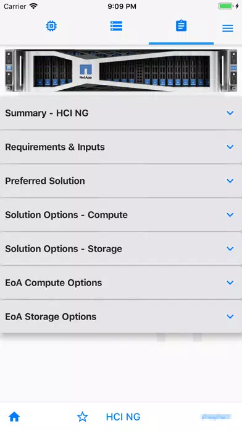The image size is (242, 431).
Task: Tap the blurred link in bottom-right bar
Action: coord(216,417)
